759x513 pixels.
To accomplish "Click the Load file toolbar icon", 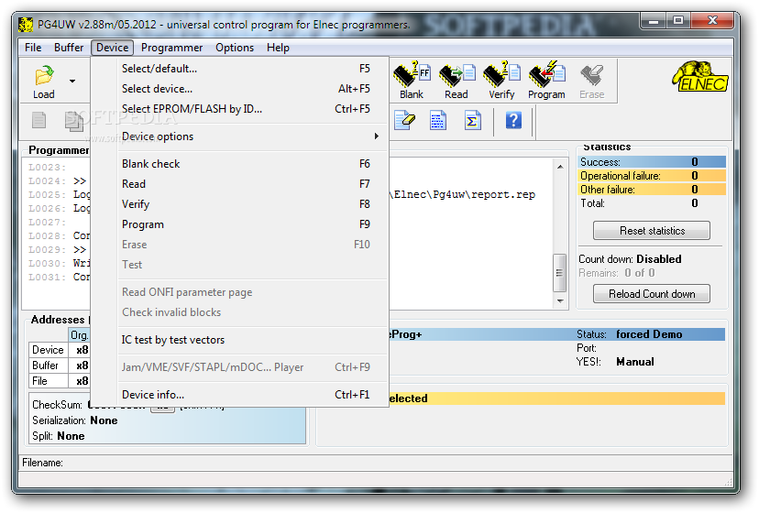I will [x=44, y=82].
